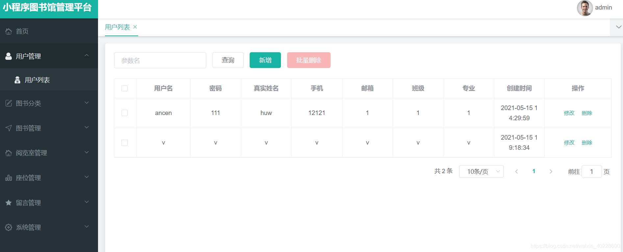The image size is (623, 252).
Task: Expand the 图书分类 menu chevron
Action: 87,103
